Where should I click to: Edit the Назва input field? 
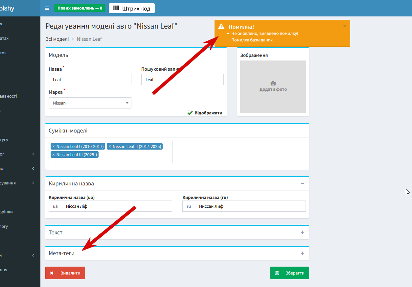click(x=90, y=80)
